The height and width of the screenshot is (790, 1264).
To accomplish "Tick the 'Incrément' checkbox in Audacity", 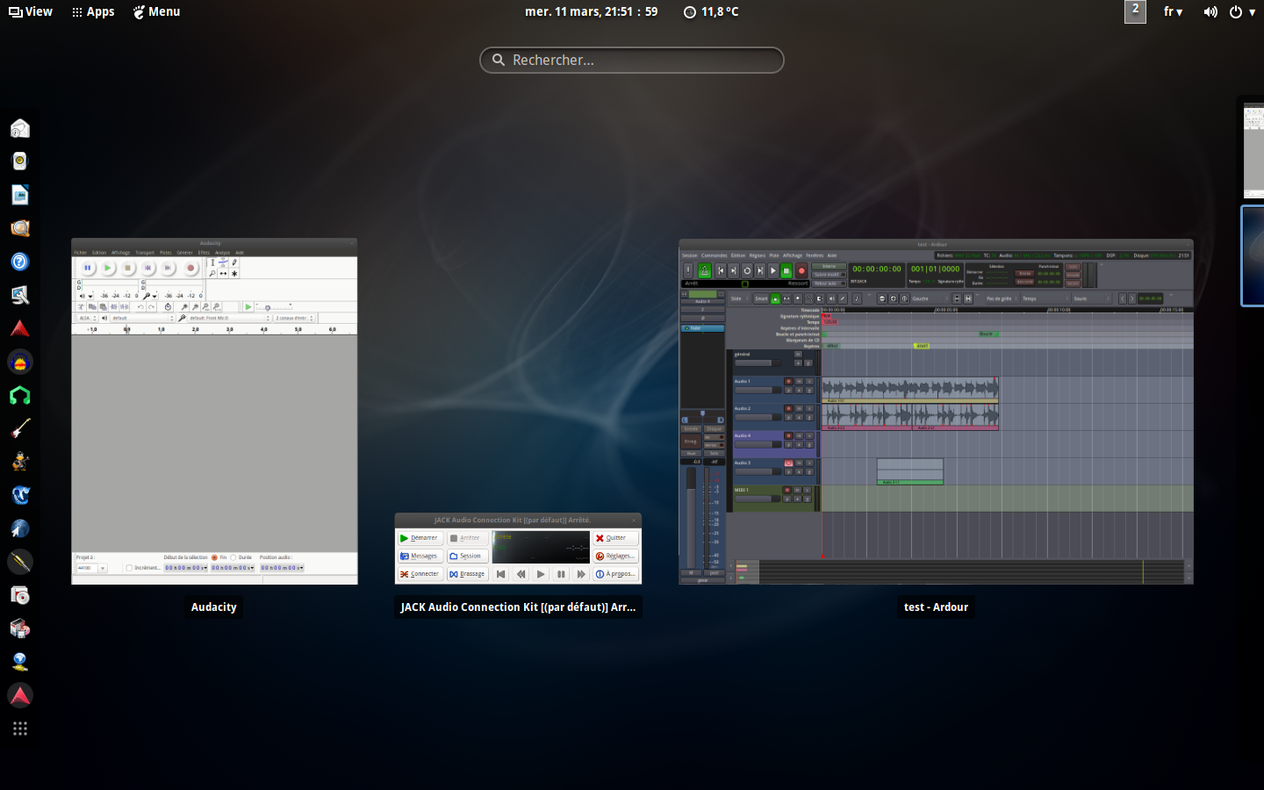I will [x=129, y=568].
